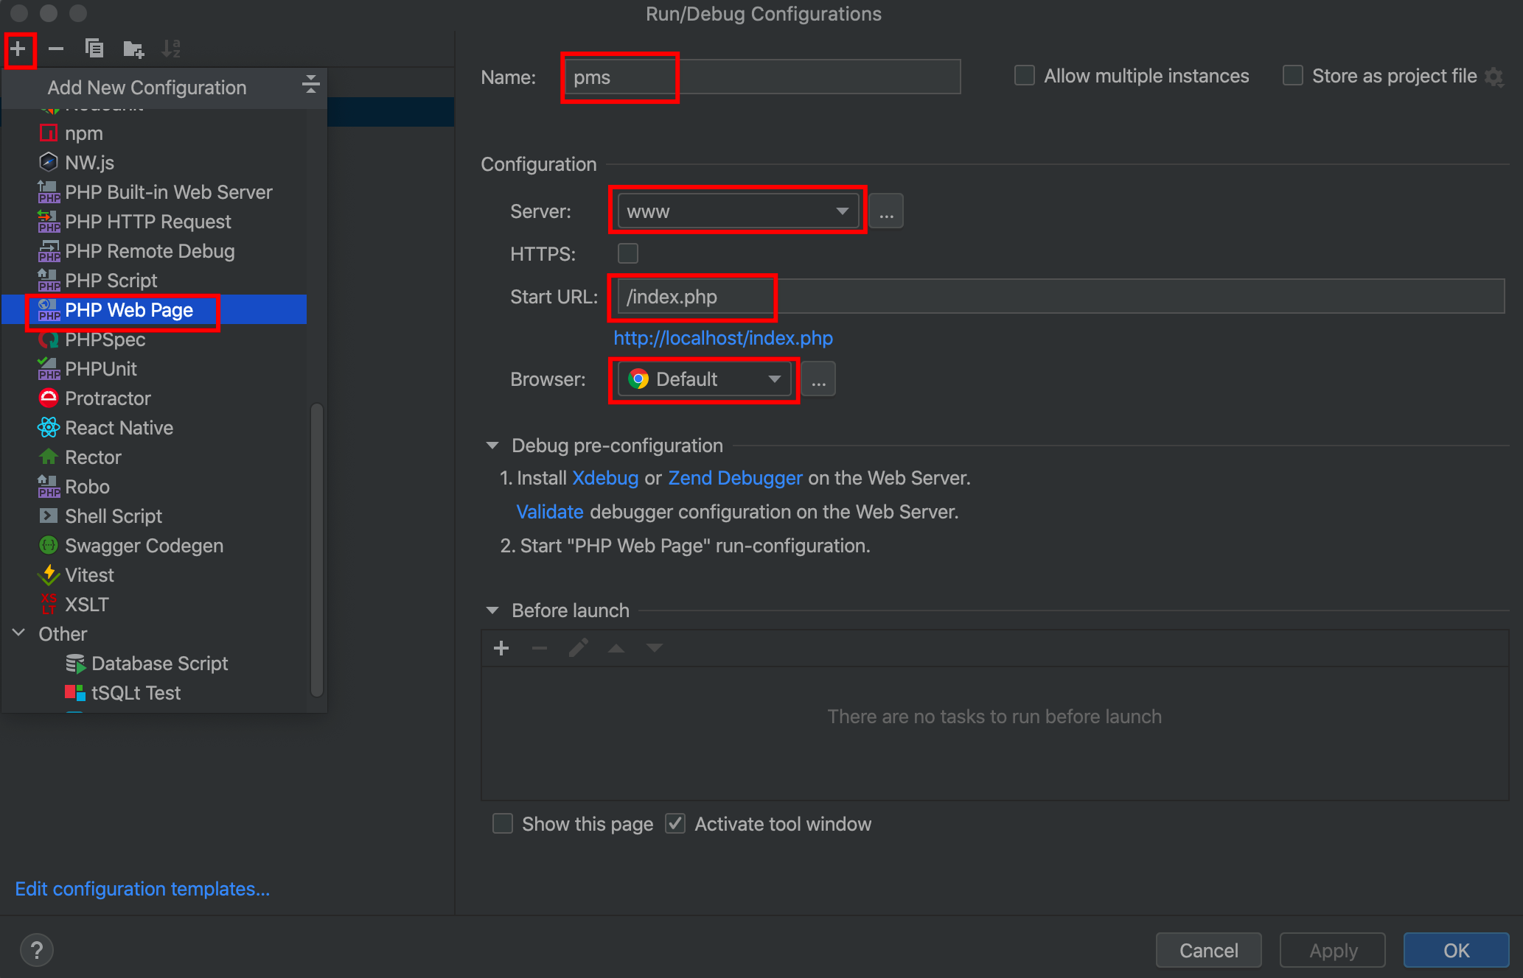Open the Edit configuration templates link

click(x=142, y=889)
